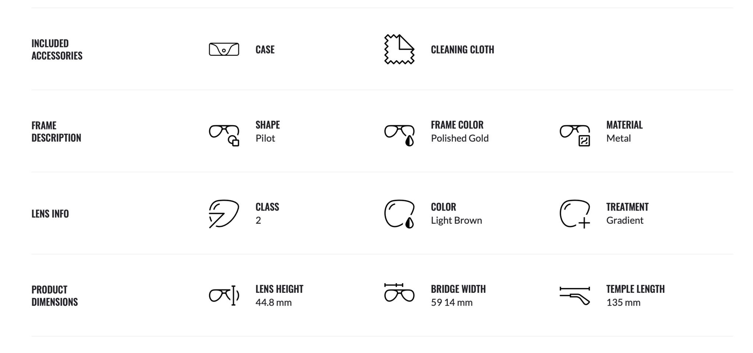Click the lens height measurement icon
Viewport: 753px width, 353px height.
click(x=224, y=295)
